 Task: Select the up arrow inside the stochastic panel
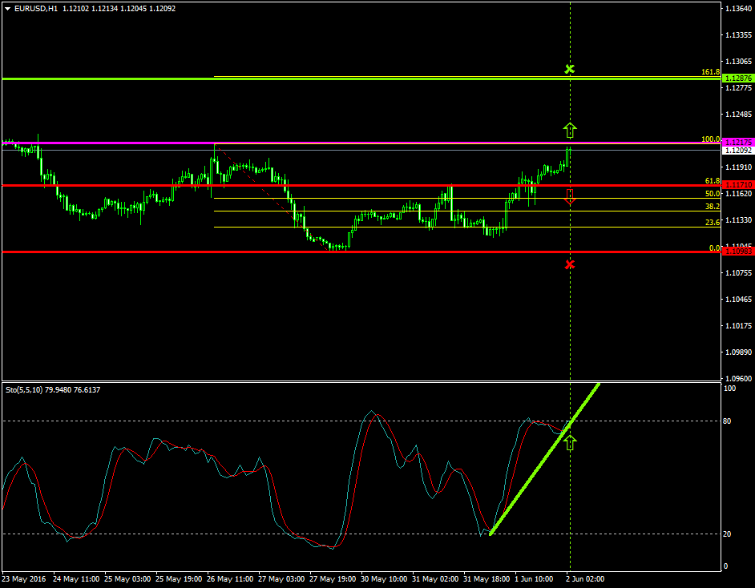point(570,441)
